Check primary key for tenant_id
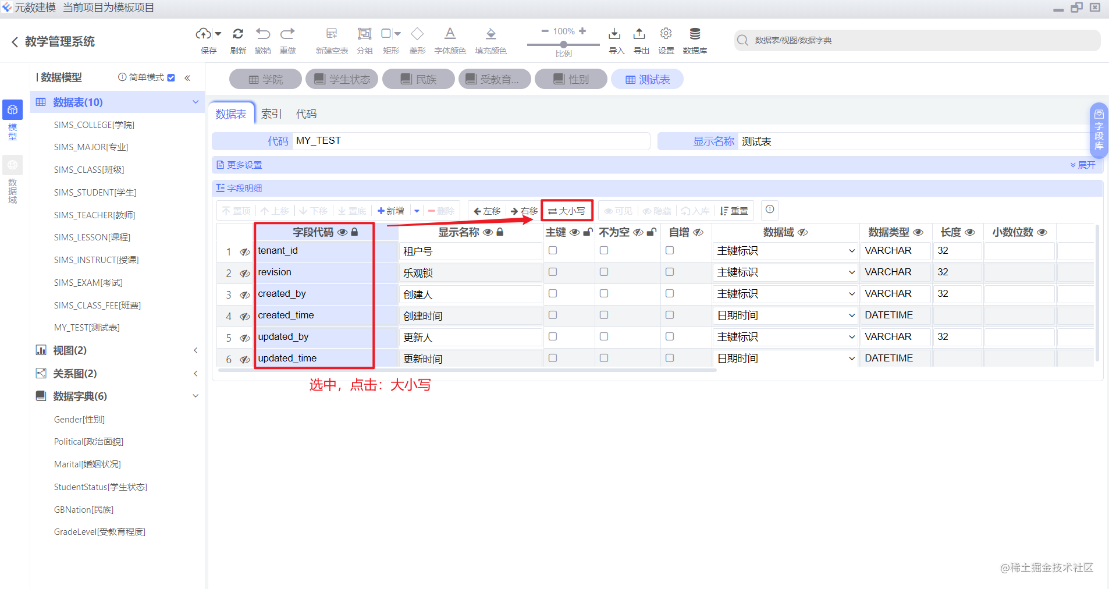The image size is (1109, 589). 553,250
